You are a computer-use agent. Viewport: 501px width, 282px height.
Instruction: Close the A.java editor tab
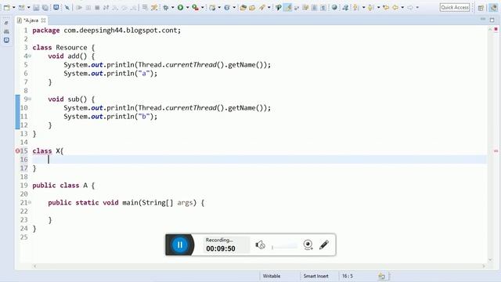tap(44, 20)
